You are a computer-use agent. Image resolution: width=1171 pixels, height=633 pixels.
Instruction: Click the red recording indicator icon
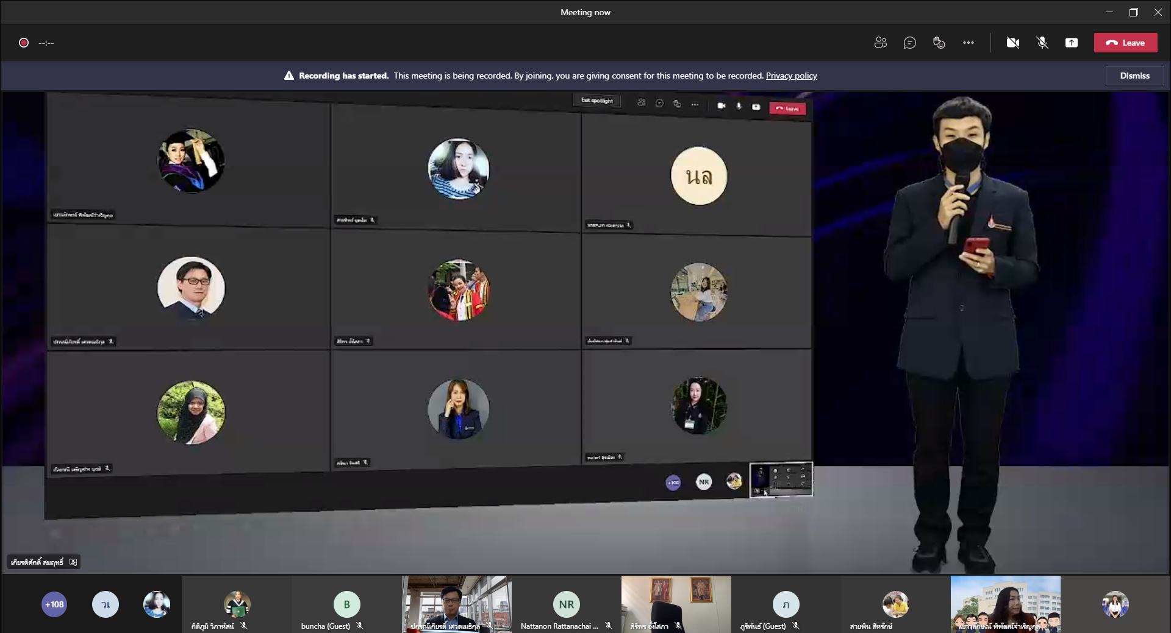click(x=24, y=43)
